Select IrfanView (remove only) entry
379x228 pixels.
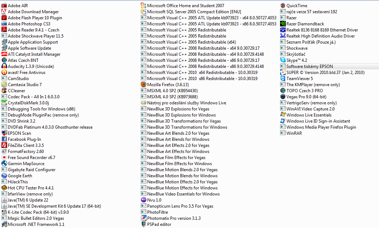(x=27, y=194)
